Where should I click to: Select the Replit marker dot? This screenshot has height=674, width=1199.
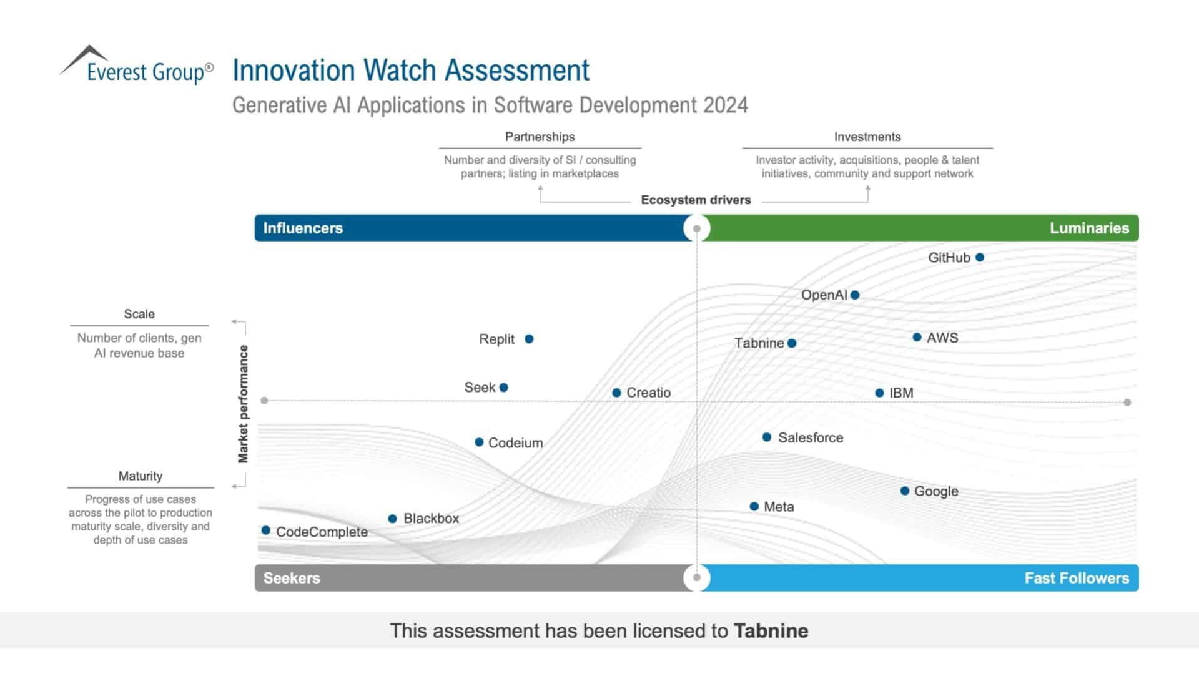point(529,339)
